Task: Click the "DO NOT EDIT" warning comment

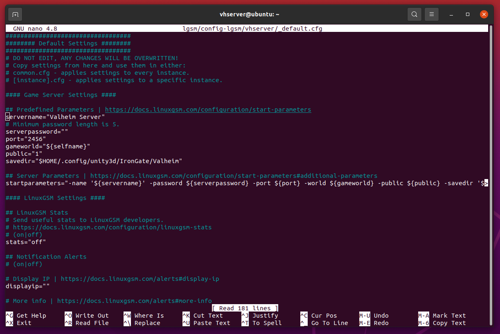Action: pos(92,58)
